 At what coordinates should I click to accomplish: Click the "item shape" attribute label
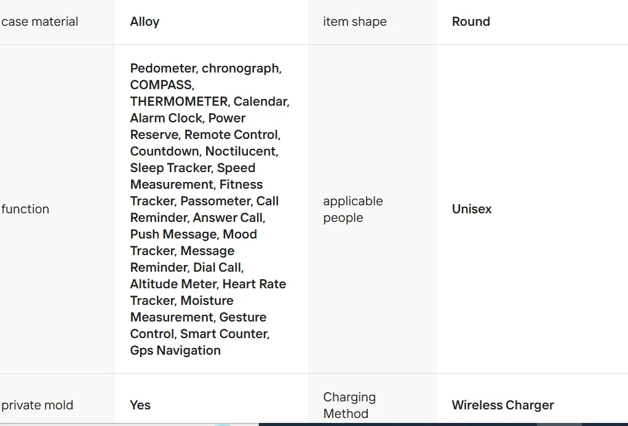point(355,22)
